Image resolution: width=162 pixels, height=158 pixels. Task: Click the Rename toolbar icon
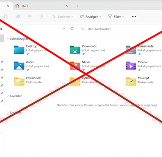tap(18, 16)
